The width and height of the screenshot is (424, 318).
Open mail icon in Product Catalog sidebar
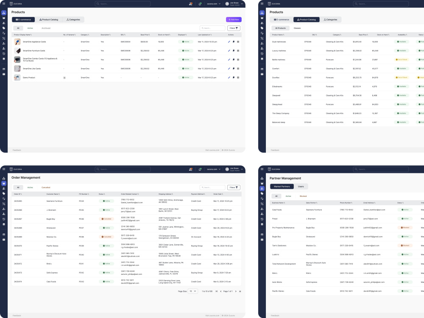click(x=262, y=74)
